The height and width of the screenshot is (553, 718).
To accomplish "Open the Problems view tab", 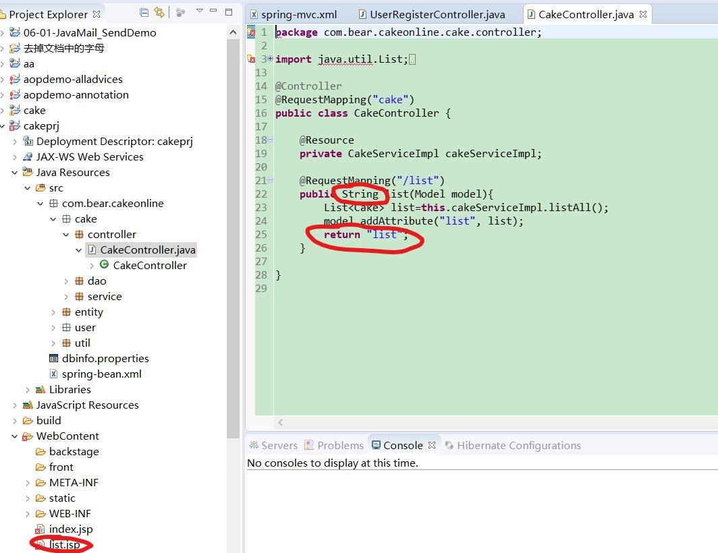I will (334, 445).
